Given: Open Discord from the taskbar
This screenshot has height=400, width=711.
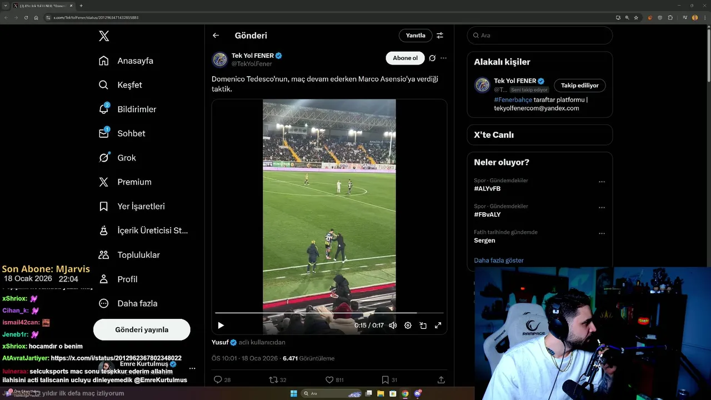Looking at the screenshot, I should point(417,393).
